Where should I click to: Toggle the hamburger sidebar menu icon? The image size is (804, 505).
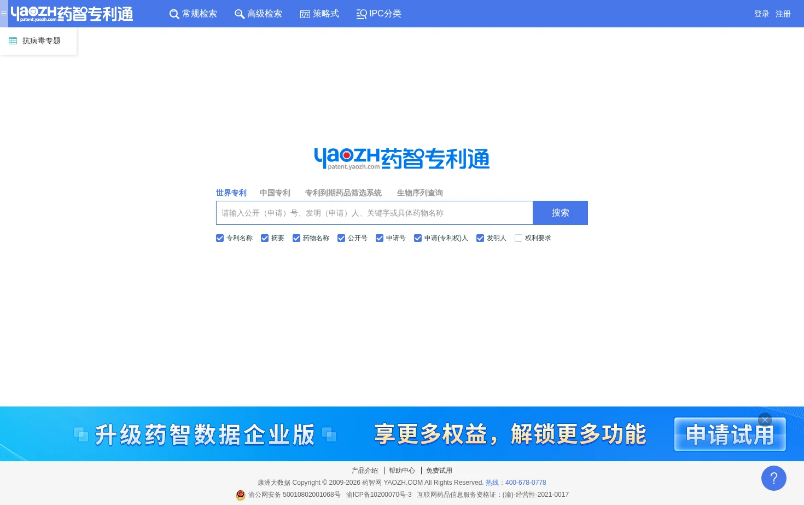[4, 14]
